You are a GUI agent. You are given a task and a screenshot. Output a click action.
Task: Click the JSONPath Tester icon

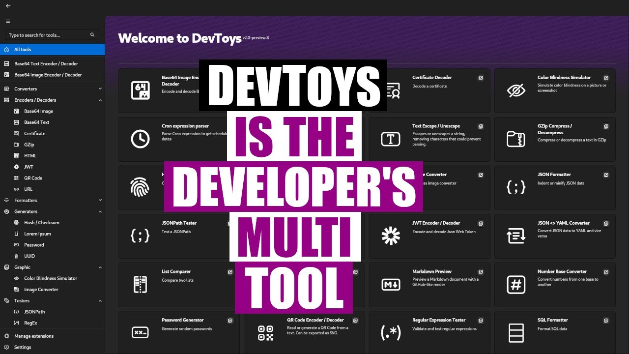(x=140, y=236)
